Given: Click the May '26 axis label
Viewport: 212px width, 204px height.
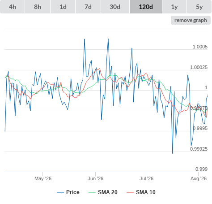Looking at the screenshot, I should click(x=43, y=178).
